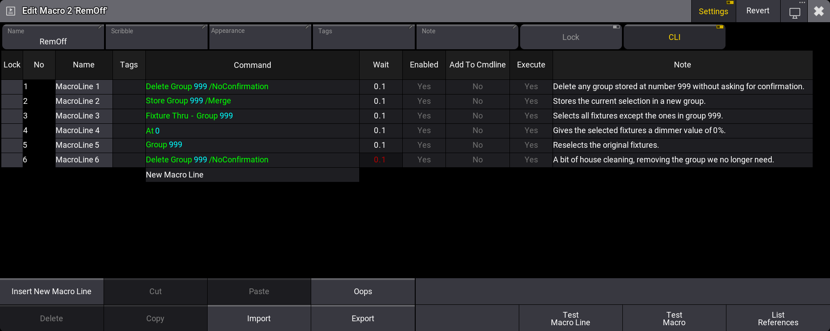830x331 pixels.
Task: Select the red Wait value of MacroLine 6
Action: (x=380, y=160)
